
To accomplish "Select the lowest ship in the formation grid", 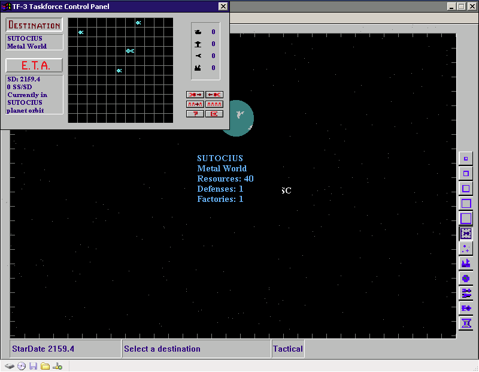I will 119,71.
